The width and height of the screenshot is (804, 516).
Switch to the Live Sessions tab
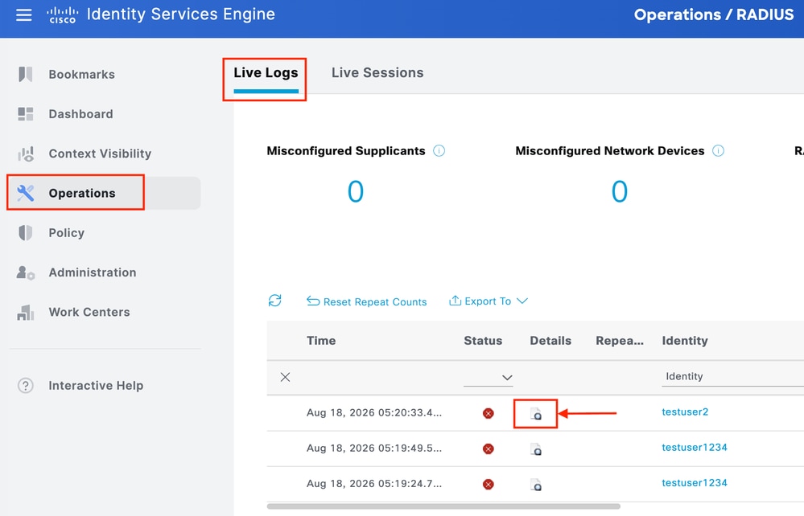(x=377, y=72)
